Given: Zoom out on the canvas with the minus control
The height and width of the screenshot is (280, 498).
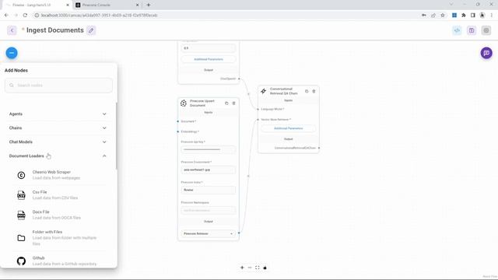Looking at the screenshot, I should [x=250, y=268].
